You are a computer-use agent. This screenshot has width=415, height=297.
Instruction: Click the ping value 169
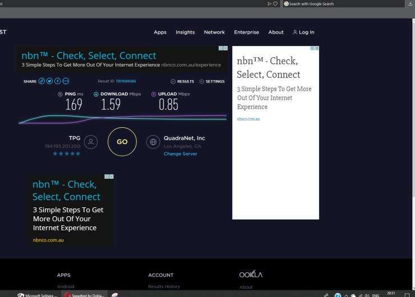(73, 104)
